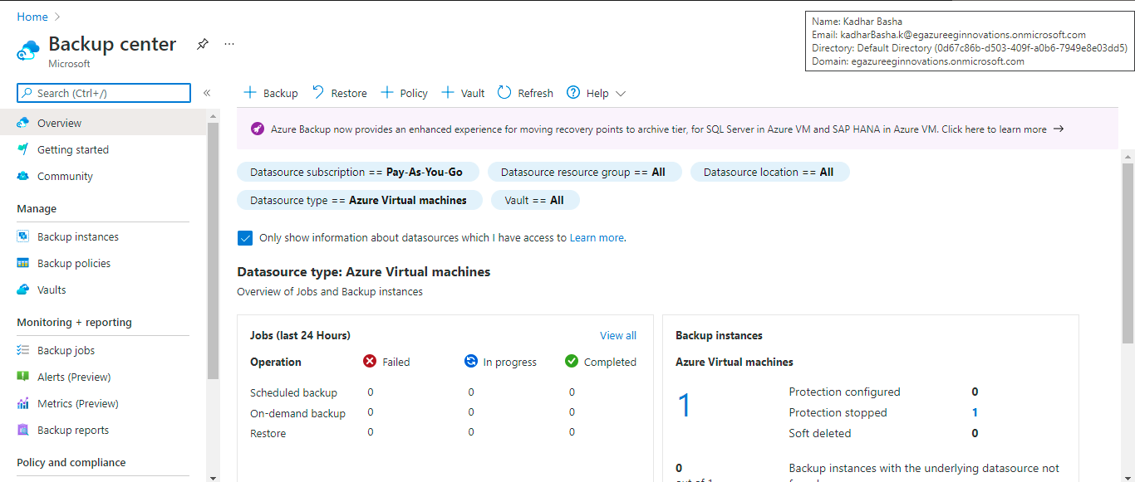
Task: Click the Backup instances icon
Action: [x=23, y=236]
